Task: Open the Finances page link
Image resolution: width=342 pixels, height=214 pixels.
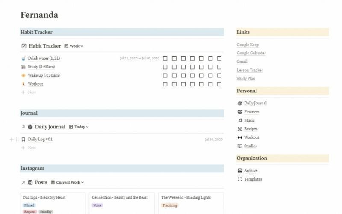Action: pos(252,112)
